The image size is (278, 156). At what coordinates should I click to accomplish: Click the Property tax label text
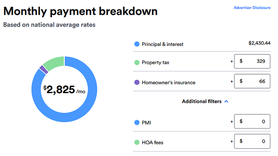pos(156,62)
